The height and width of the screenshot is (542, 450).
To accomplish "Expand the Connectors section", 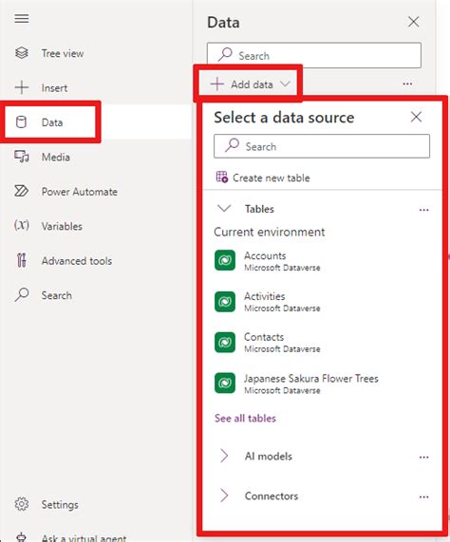I will (x=224, y=495).
